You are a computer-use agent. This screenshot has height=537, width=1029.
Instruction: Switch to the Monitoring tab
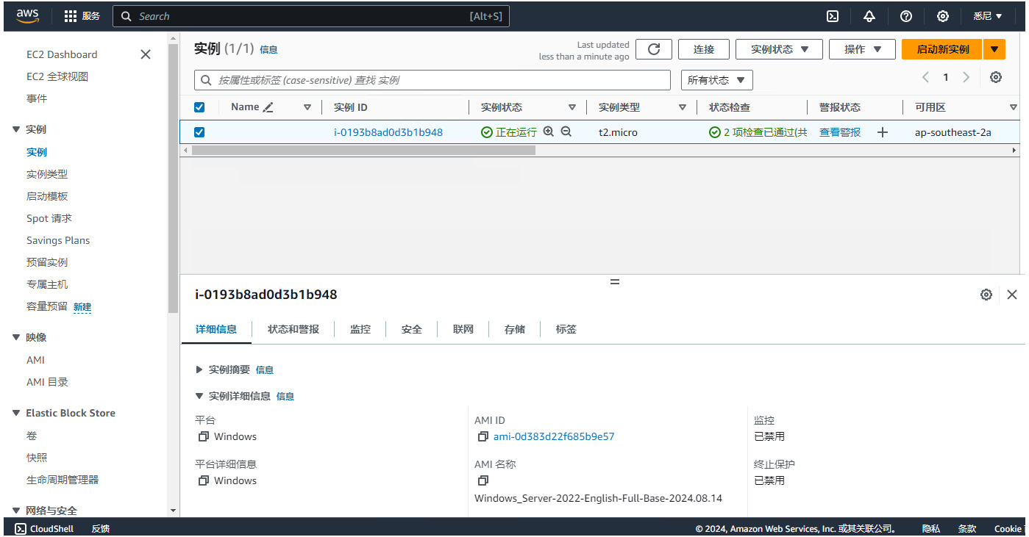(x=360, y=329)
